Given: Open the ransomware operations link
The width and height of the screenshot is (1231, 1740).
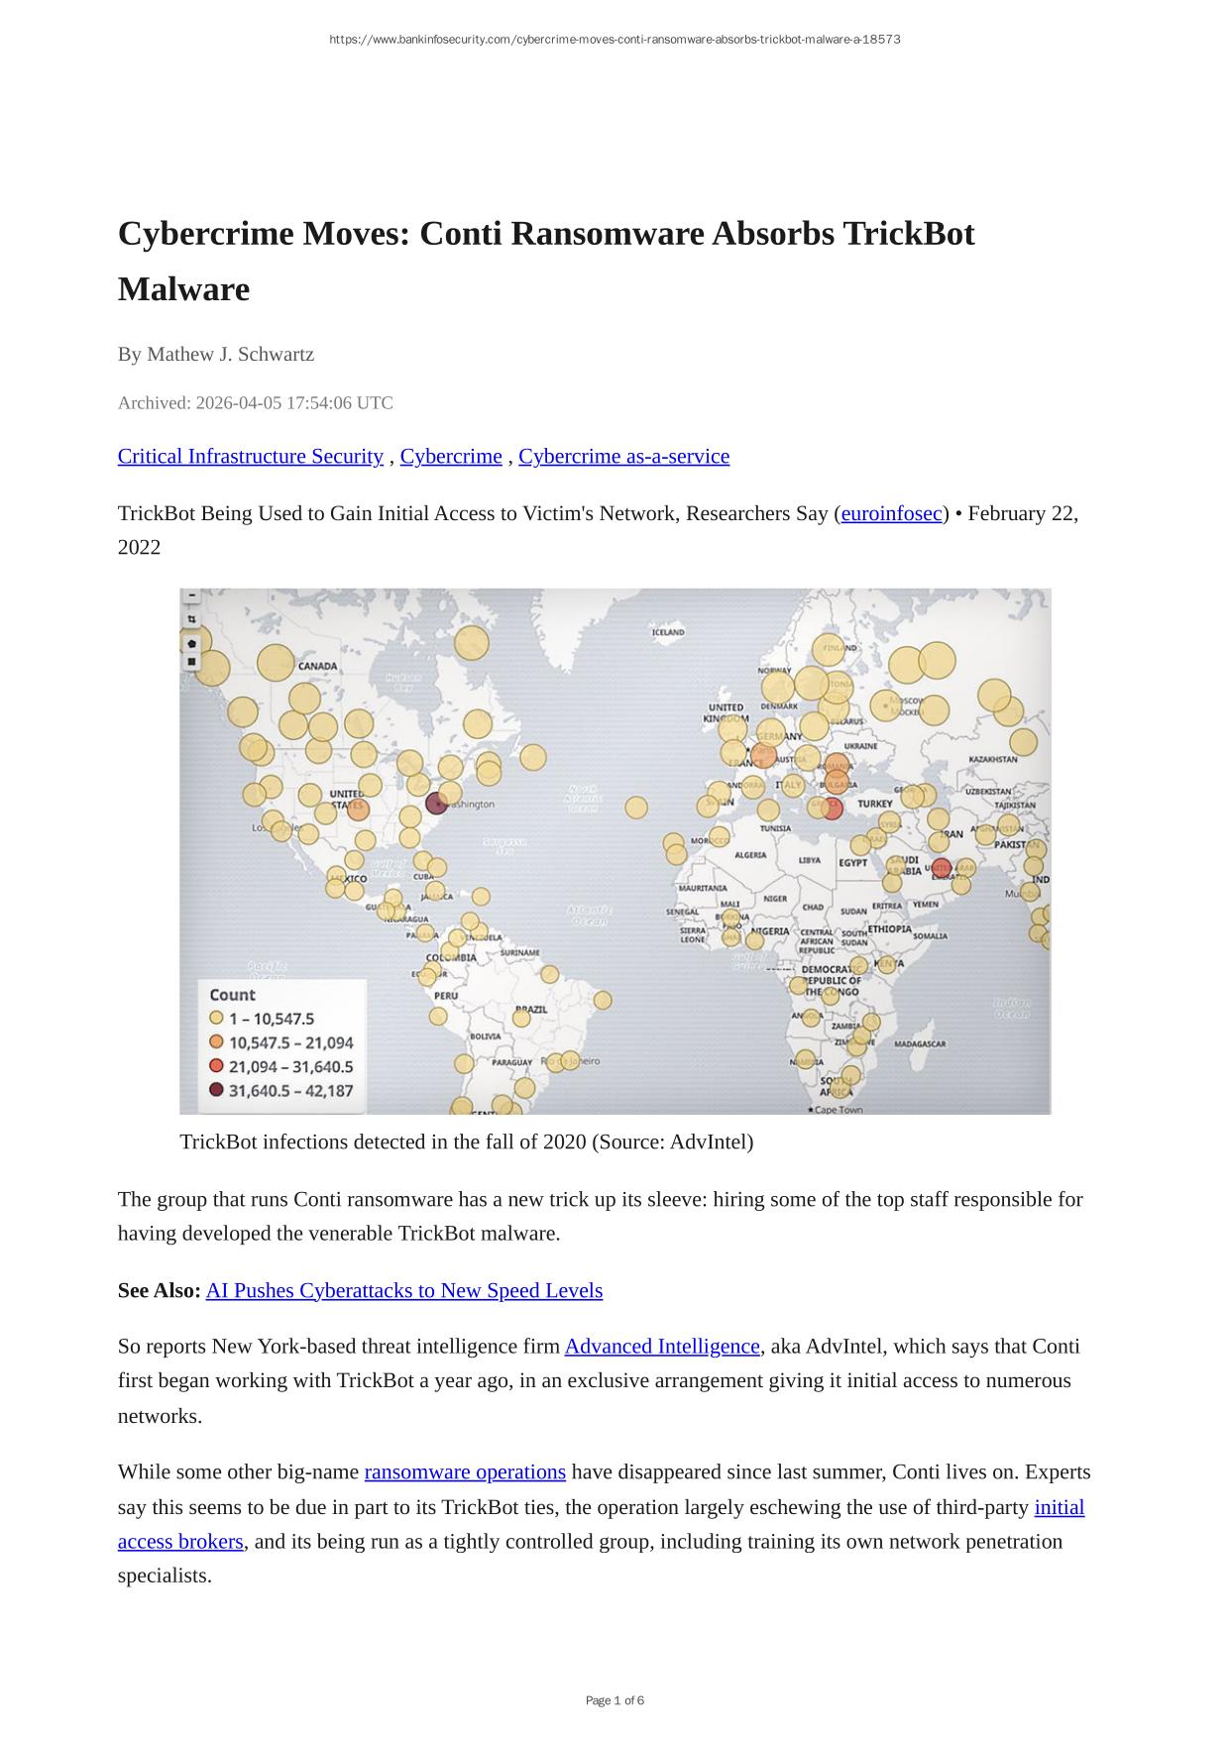Looking at the screenshot, I should 465,1471.
